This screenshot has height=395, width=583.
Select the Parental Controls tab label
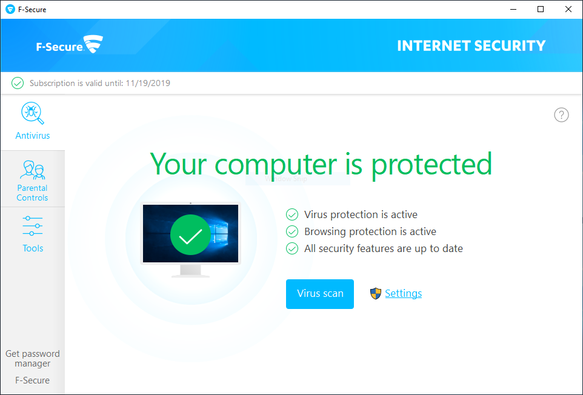click(33, 193)
